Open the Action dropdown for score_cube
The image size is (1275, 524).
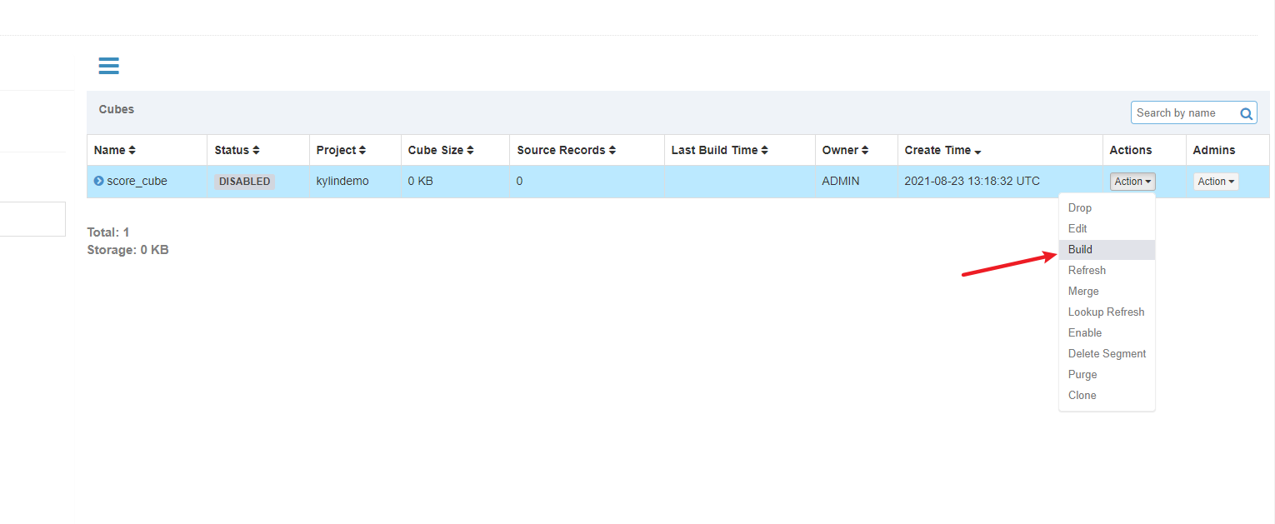point(1132,181)
